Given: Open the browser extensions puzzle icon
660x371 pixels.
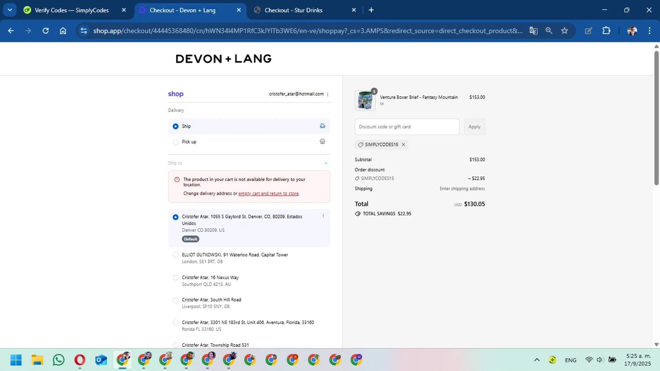Looking at the screenshot, I should click(606, 31).
